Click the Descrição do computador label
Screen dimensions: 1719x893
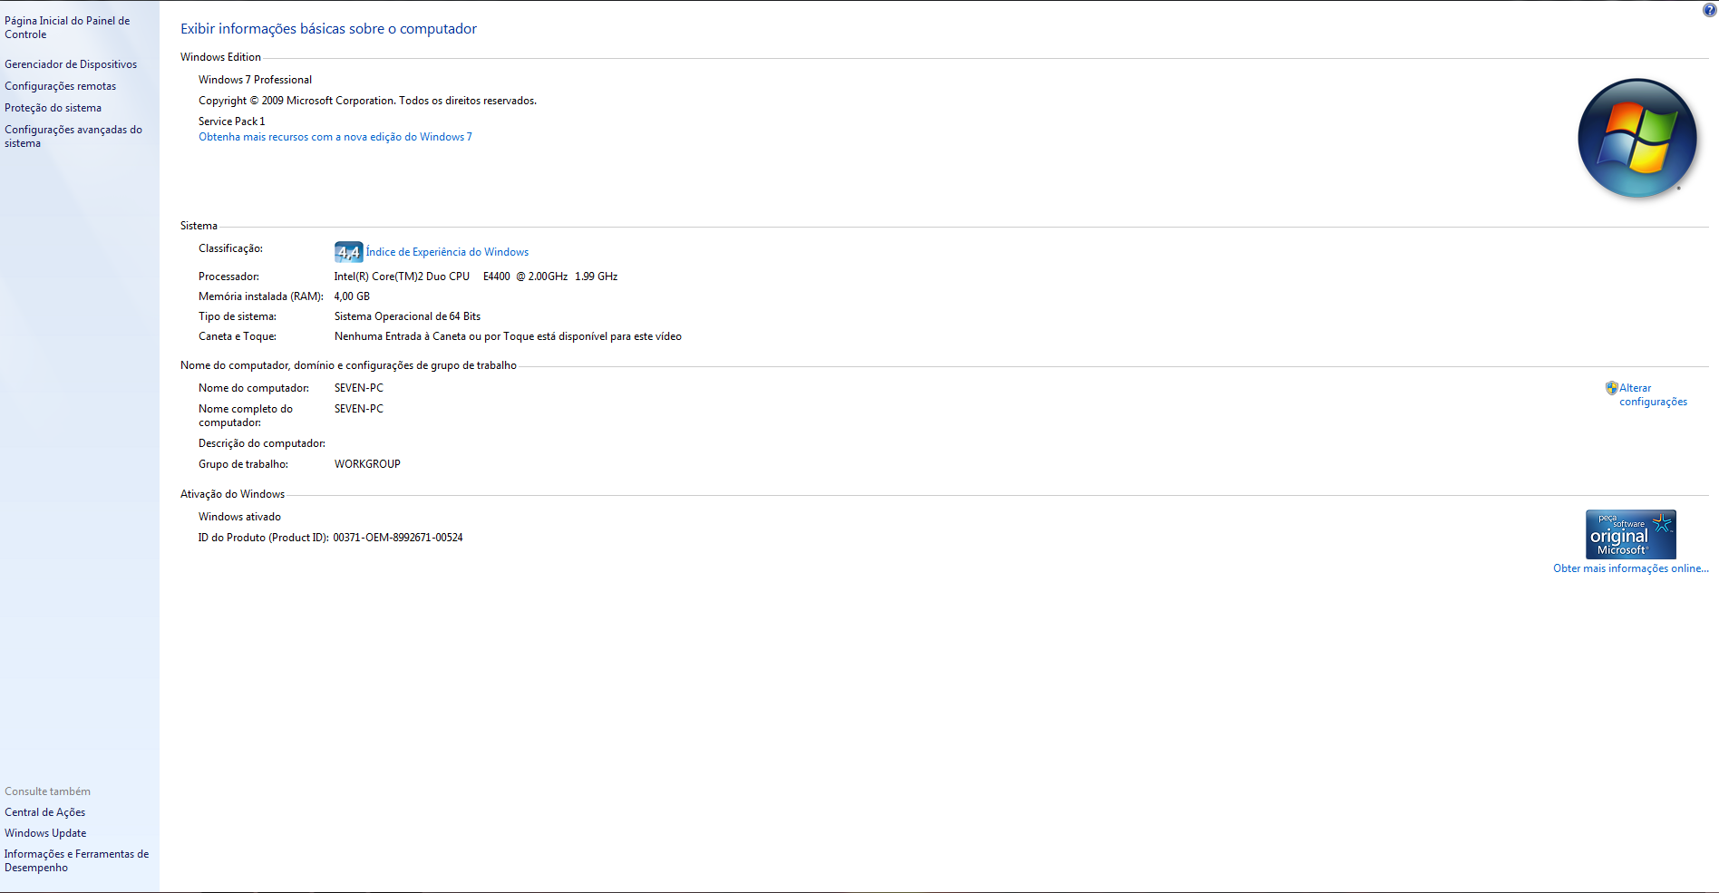(262, 443)
